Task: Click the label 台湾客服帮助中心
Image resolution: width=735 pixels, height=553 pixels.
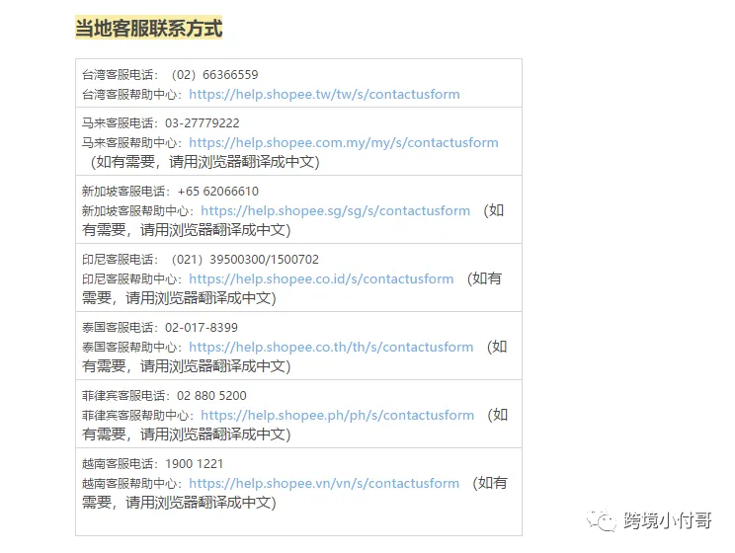Action: click(128, 95)
